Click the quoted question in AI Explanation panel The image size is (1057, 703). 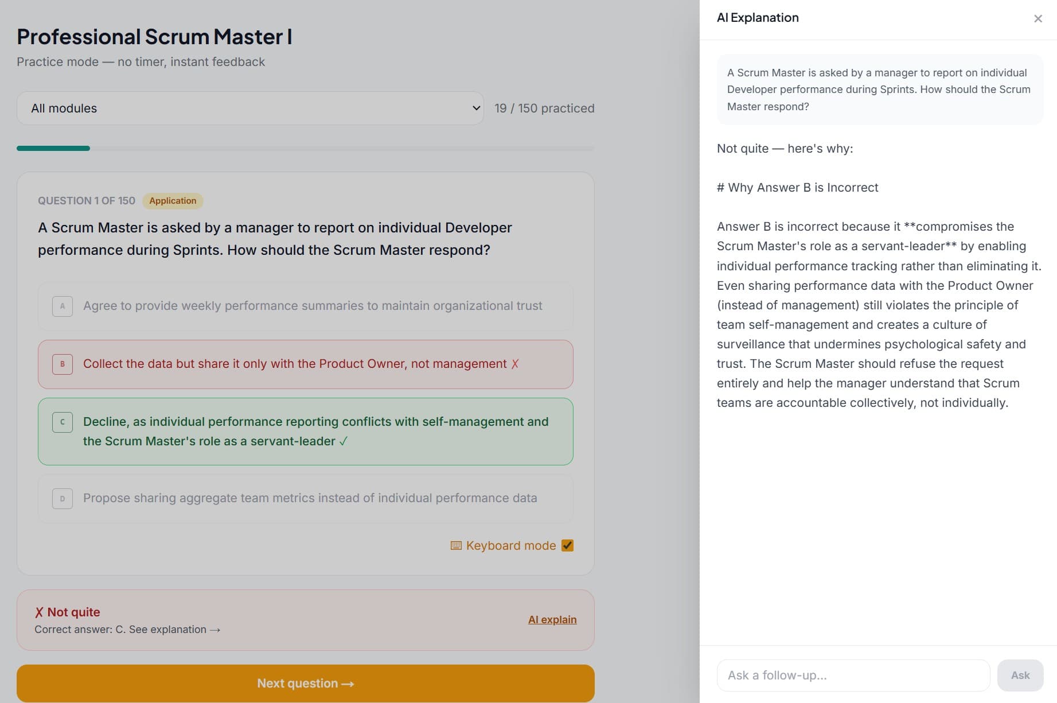tap(880, 90)
